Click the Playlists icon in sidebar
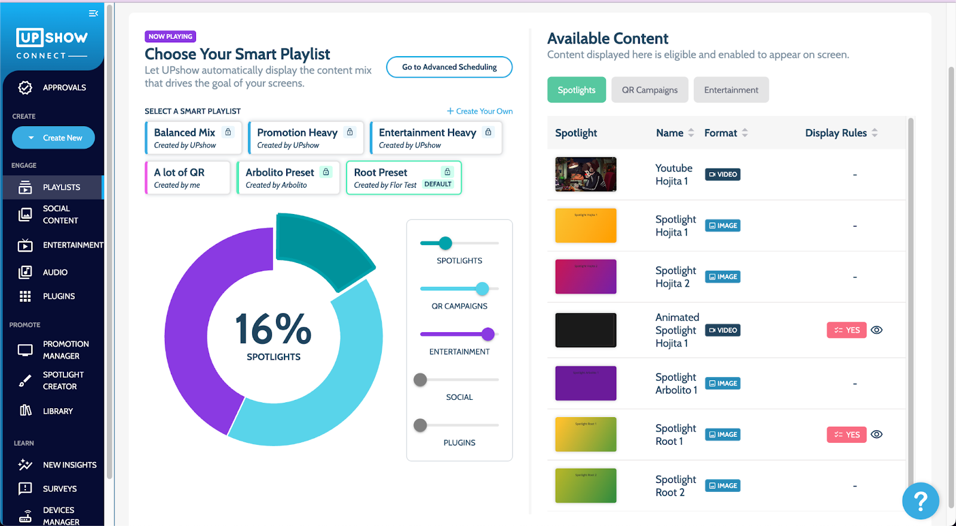 pos(25,188)
